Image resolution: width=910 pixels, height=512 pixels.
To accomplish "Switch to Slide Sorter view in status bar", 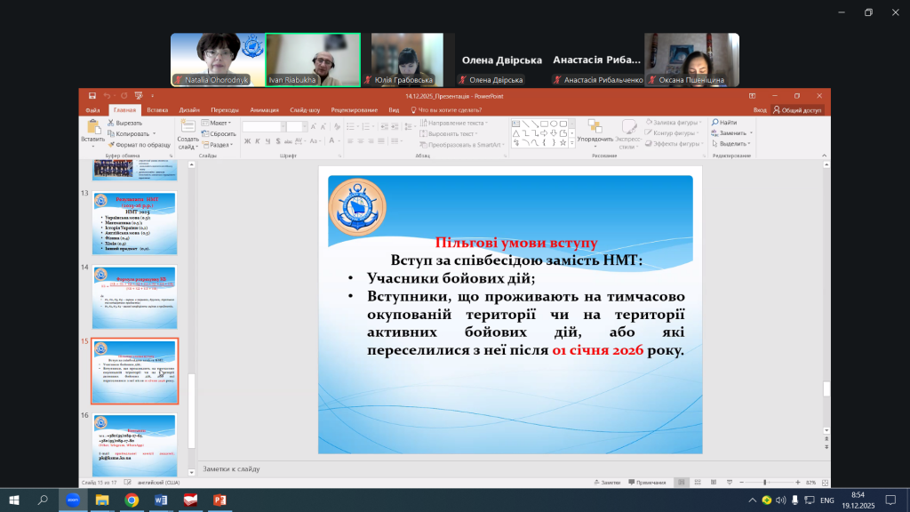I will (x=698, y=482).
